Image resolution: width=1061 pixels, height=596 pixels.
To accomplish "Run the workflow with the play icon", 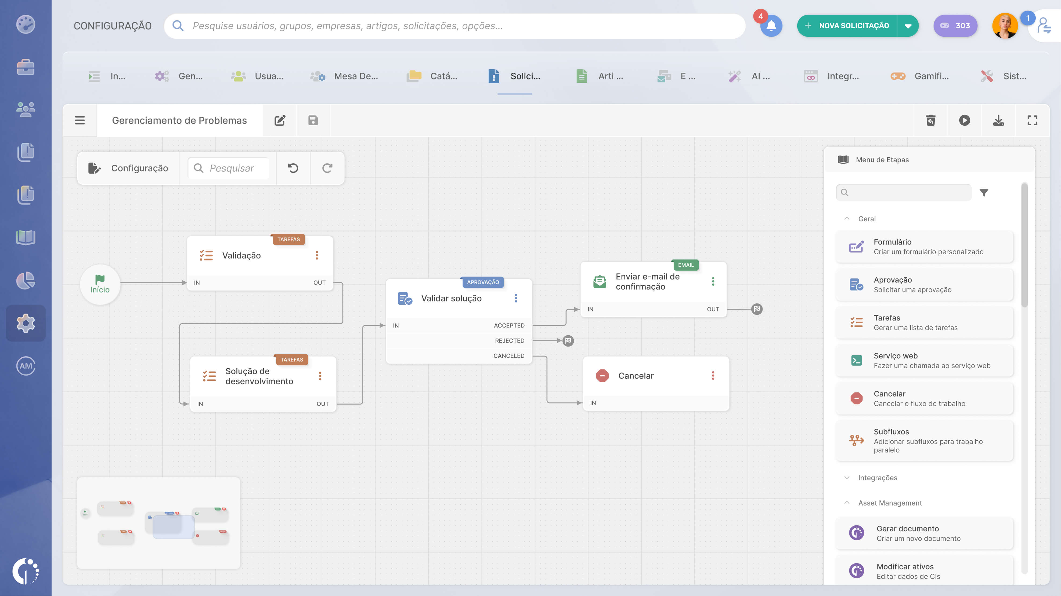I will (964, 120).
